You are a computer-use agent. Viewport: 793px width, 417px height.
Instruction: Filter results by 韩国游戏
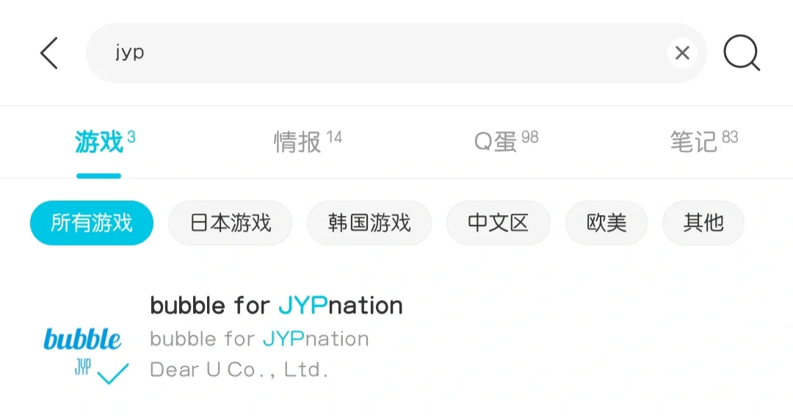point(369,222)
